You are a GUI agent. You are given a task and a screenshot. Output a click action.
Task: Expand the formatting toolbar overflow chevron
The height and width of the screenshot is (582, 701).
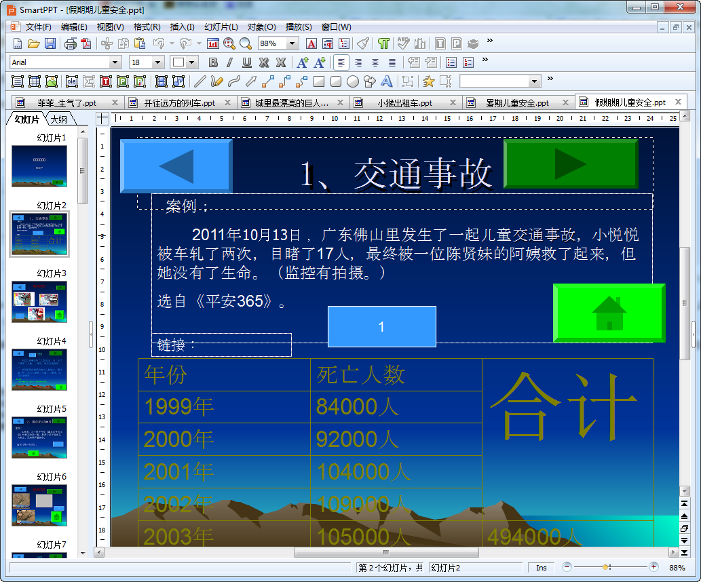click(x=485, y=60)
